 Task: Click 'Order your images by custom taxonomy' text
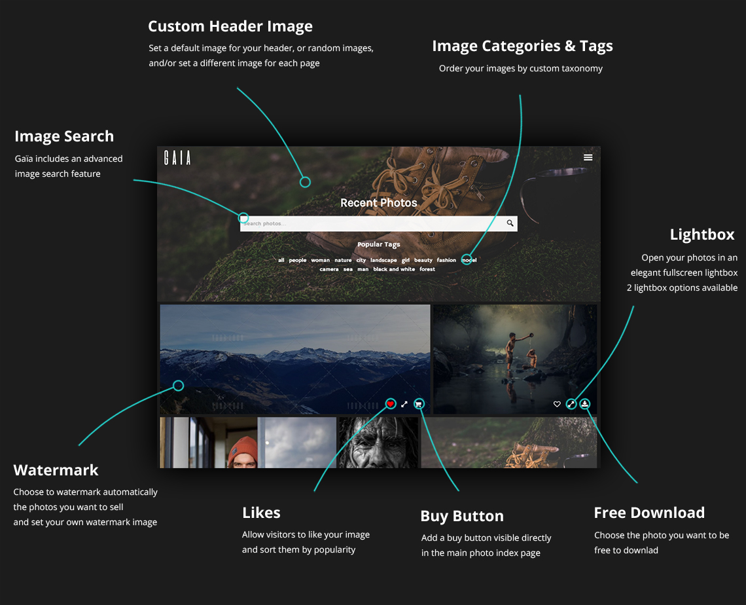520,69
